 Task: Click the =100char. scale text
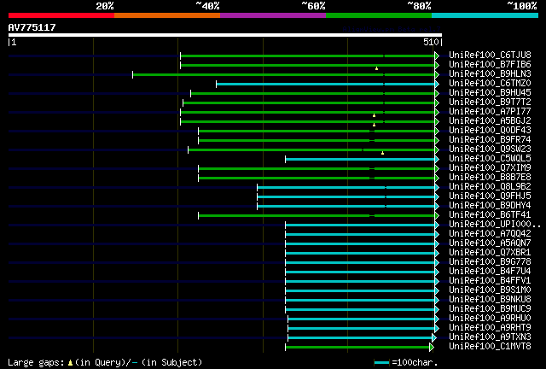[x=415, y=363]
